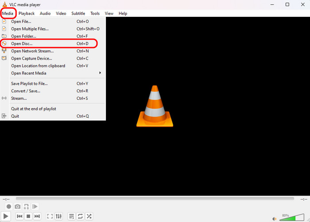This screenshot has width=310, height=222.
Task: Click the Play button
Action: [6, 216]
